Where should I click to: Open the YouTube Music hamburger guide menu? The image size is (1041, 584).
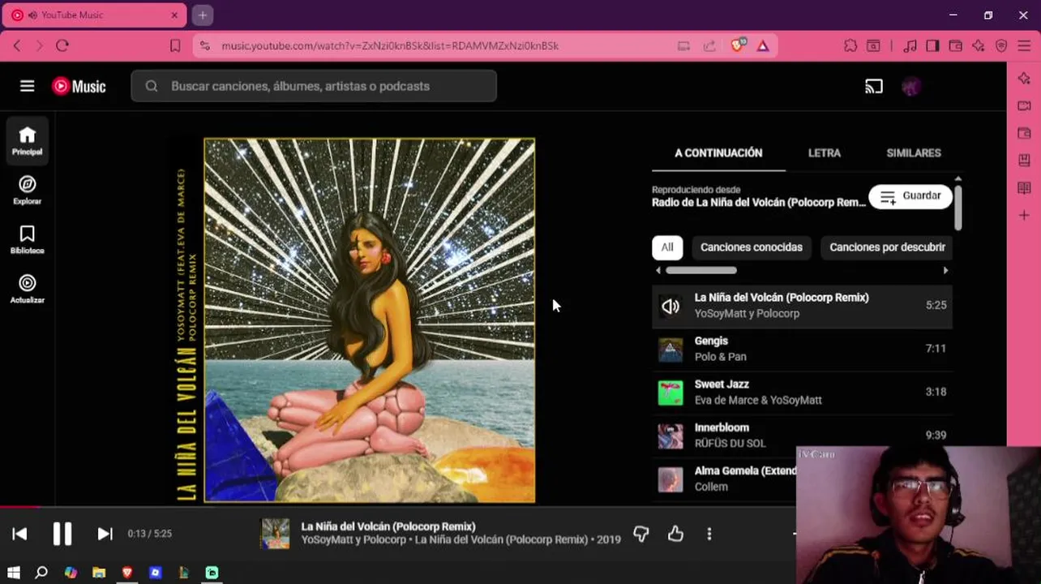click(x=28, y=86)
